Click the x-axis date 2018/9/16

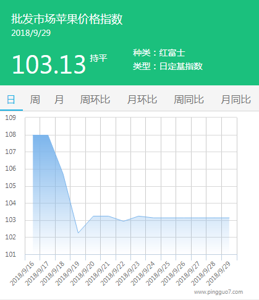(22, 273)
